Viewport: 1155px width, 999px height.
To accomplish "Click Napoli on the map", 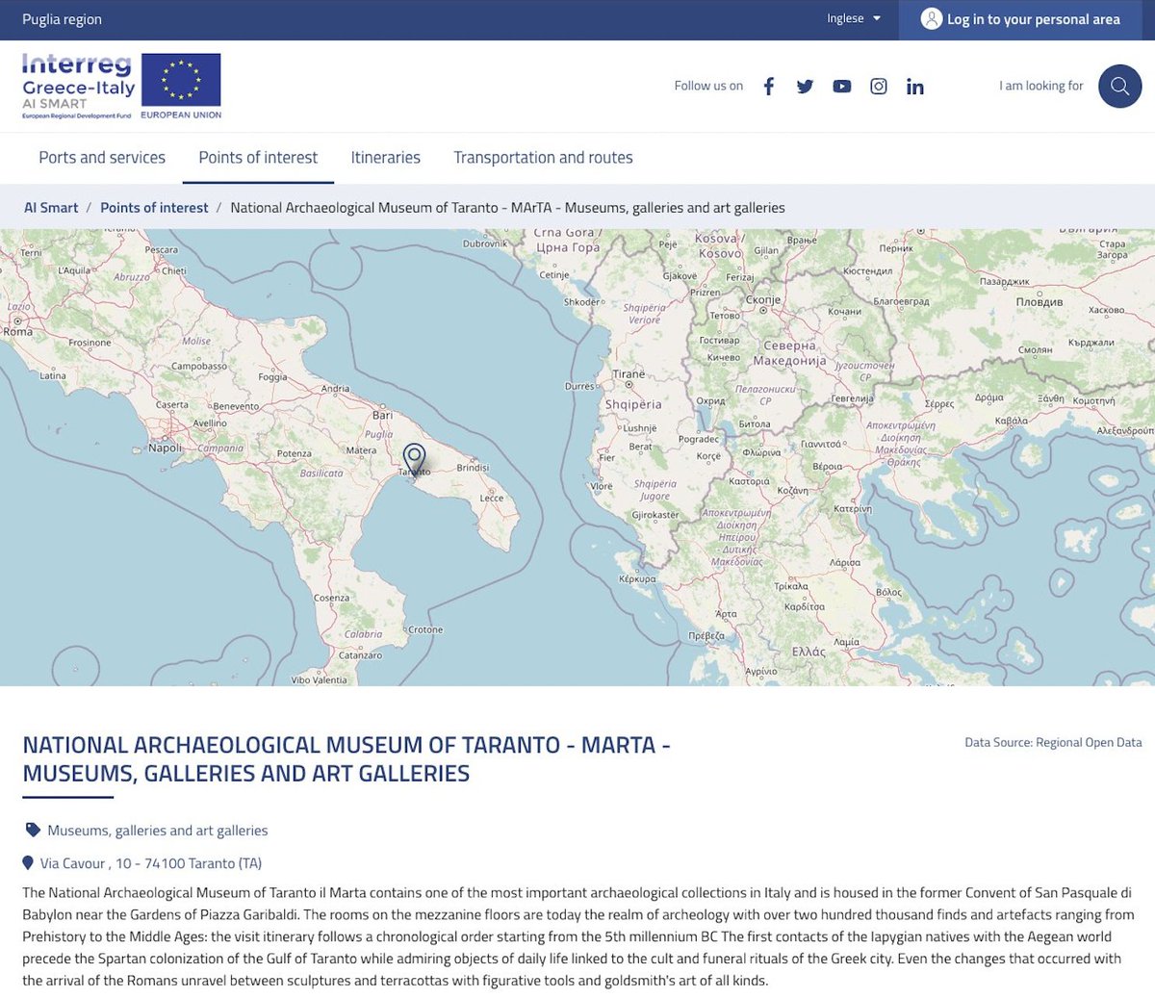I will pyautogui.click(x=165, y=448).
